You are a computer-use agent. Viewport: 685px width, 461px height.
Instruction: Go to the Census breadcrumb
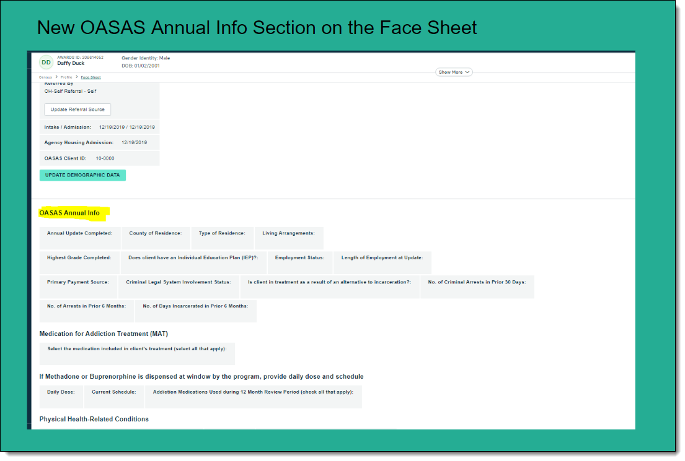(x=45, y=77)
